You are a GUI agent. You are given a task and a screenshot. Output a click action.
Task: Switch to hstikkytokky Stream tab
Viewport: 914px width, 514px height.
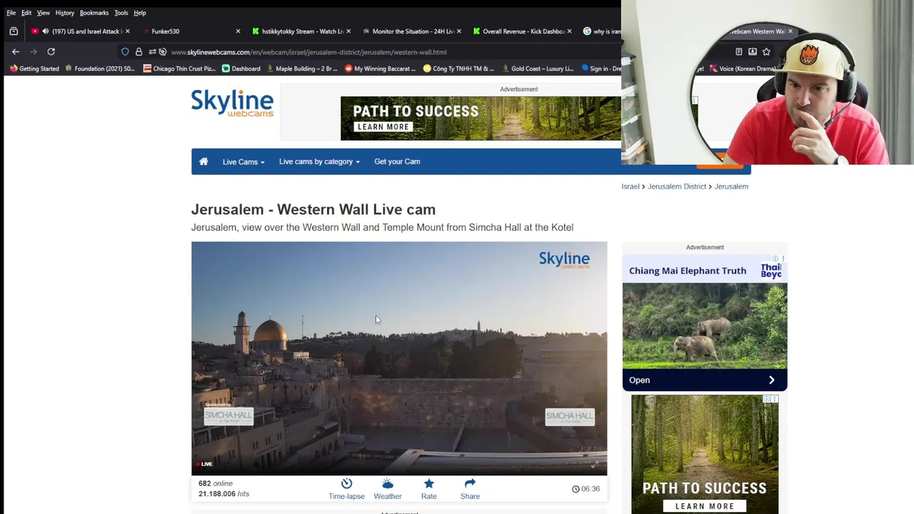pyautogui.click(x=302, y=31)
